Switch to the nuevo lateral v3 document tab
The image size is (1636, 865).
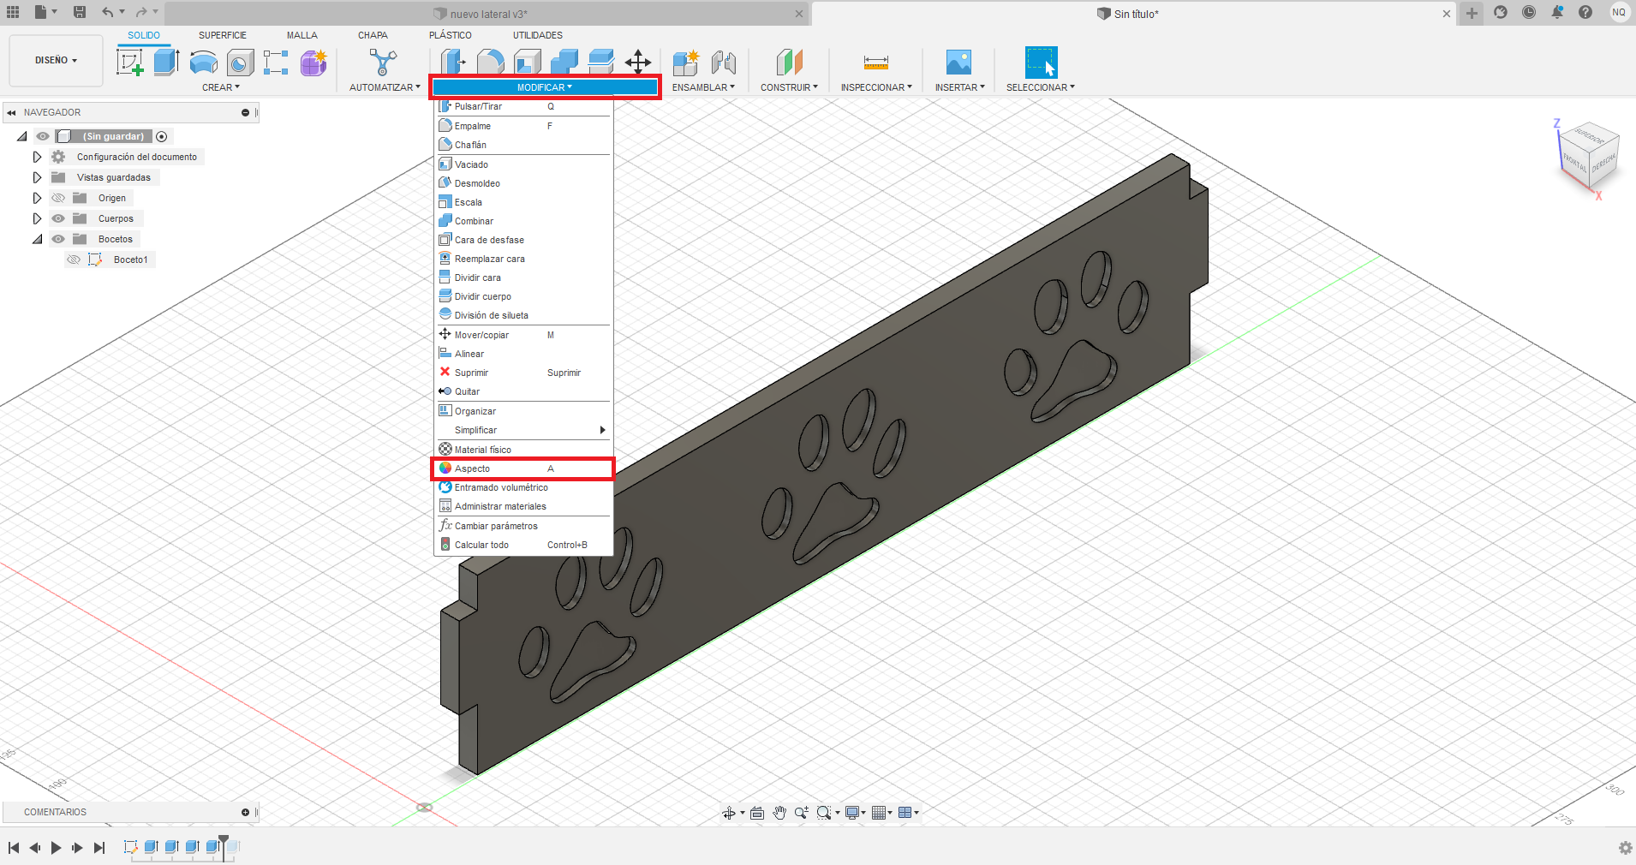coord(487,14)
